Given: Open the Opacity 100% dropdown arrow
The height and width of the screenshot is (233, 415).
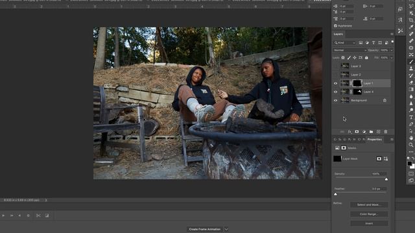Looking at the screenshot, I should [392, 50].
